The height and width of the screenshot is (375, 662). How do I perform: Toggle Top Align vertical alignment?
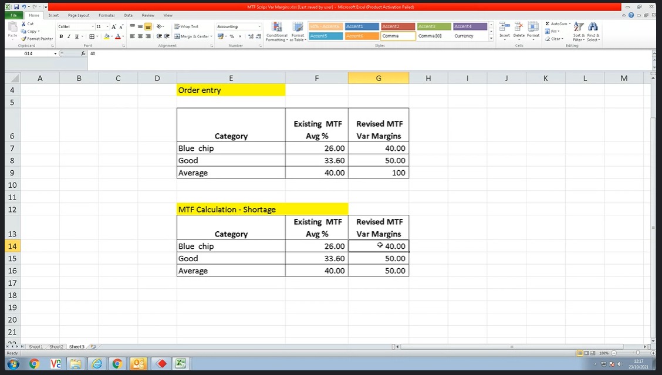point(133,26)
